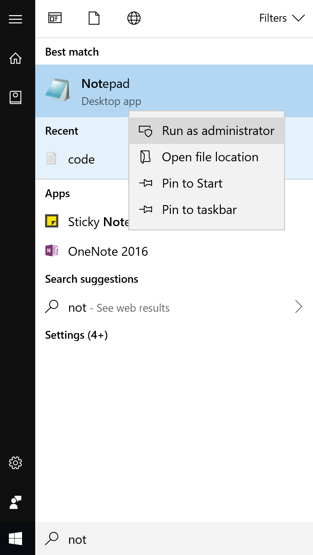Viewport: 313px width, 555px height.
Task: Click the folder icon beside Open file location
Action: click(x=145, y=157)
